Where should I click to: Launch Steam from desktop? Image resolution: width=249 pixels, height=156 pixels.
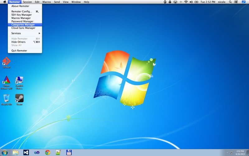pos(19,100)
